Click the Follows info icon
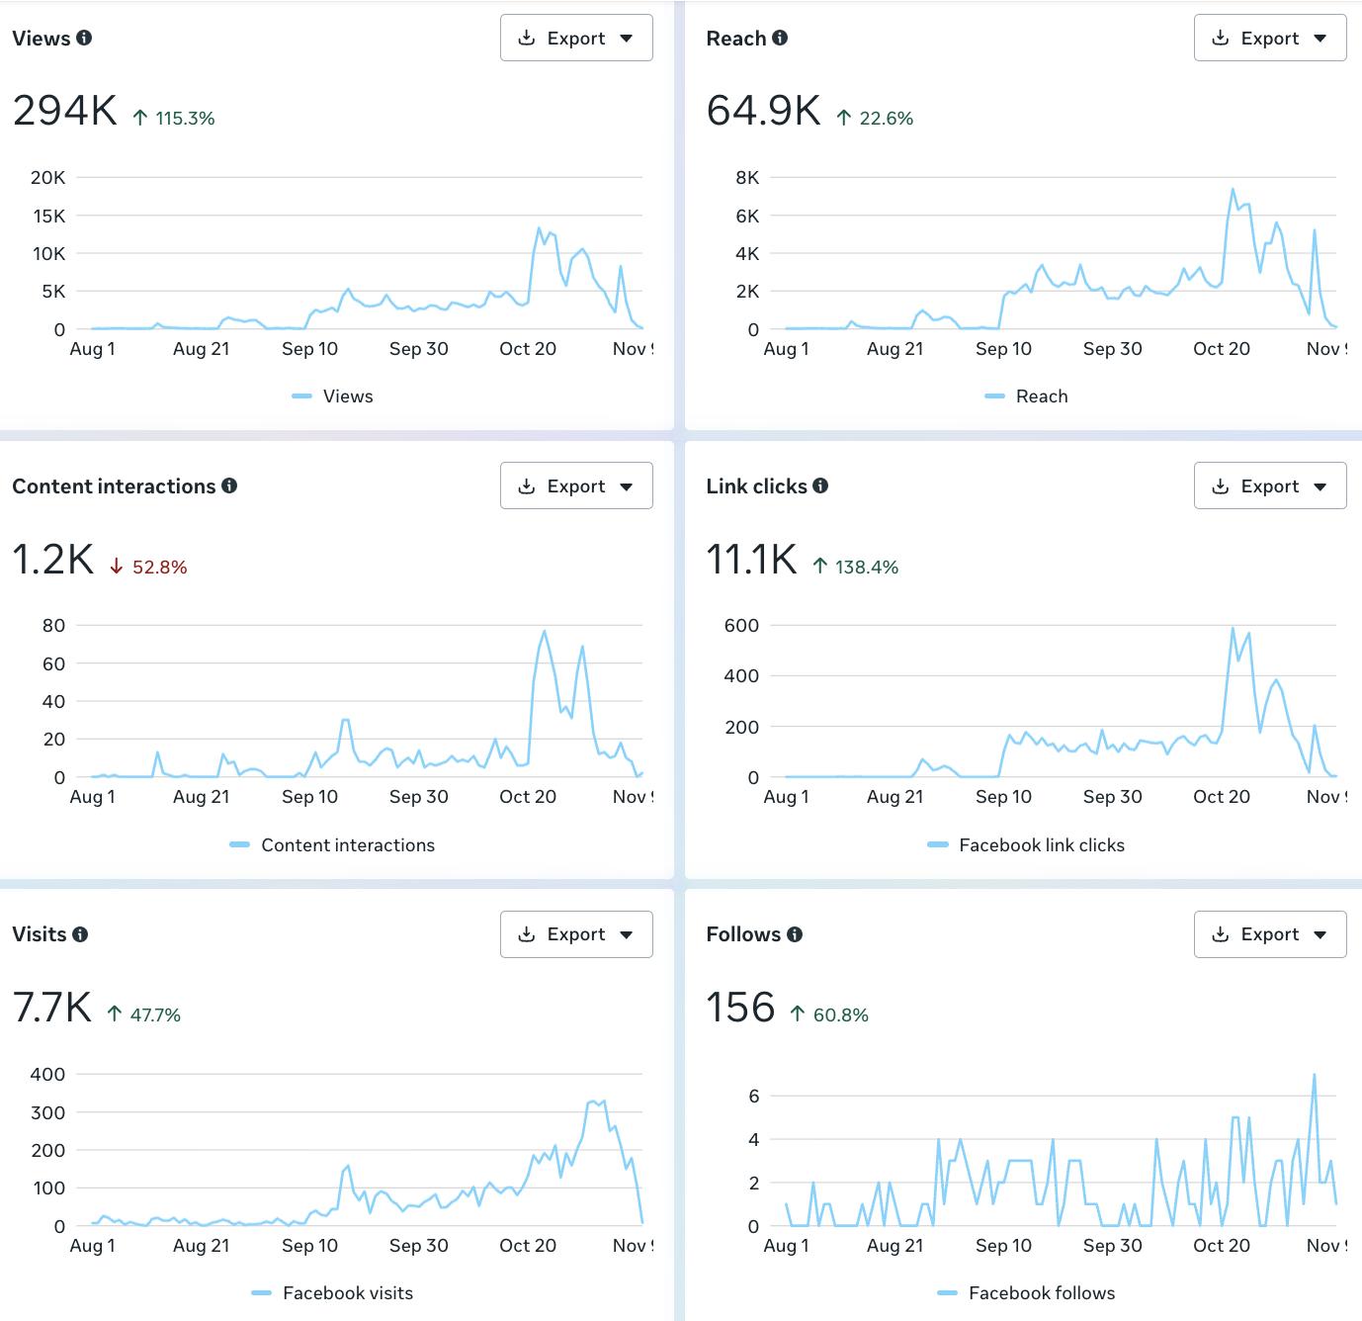Screen dimensions: 1362x1321 tap(795, 933)
